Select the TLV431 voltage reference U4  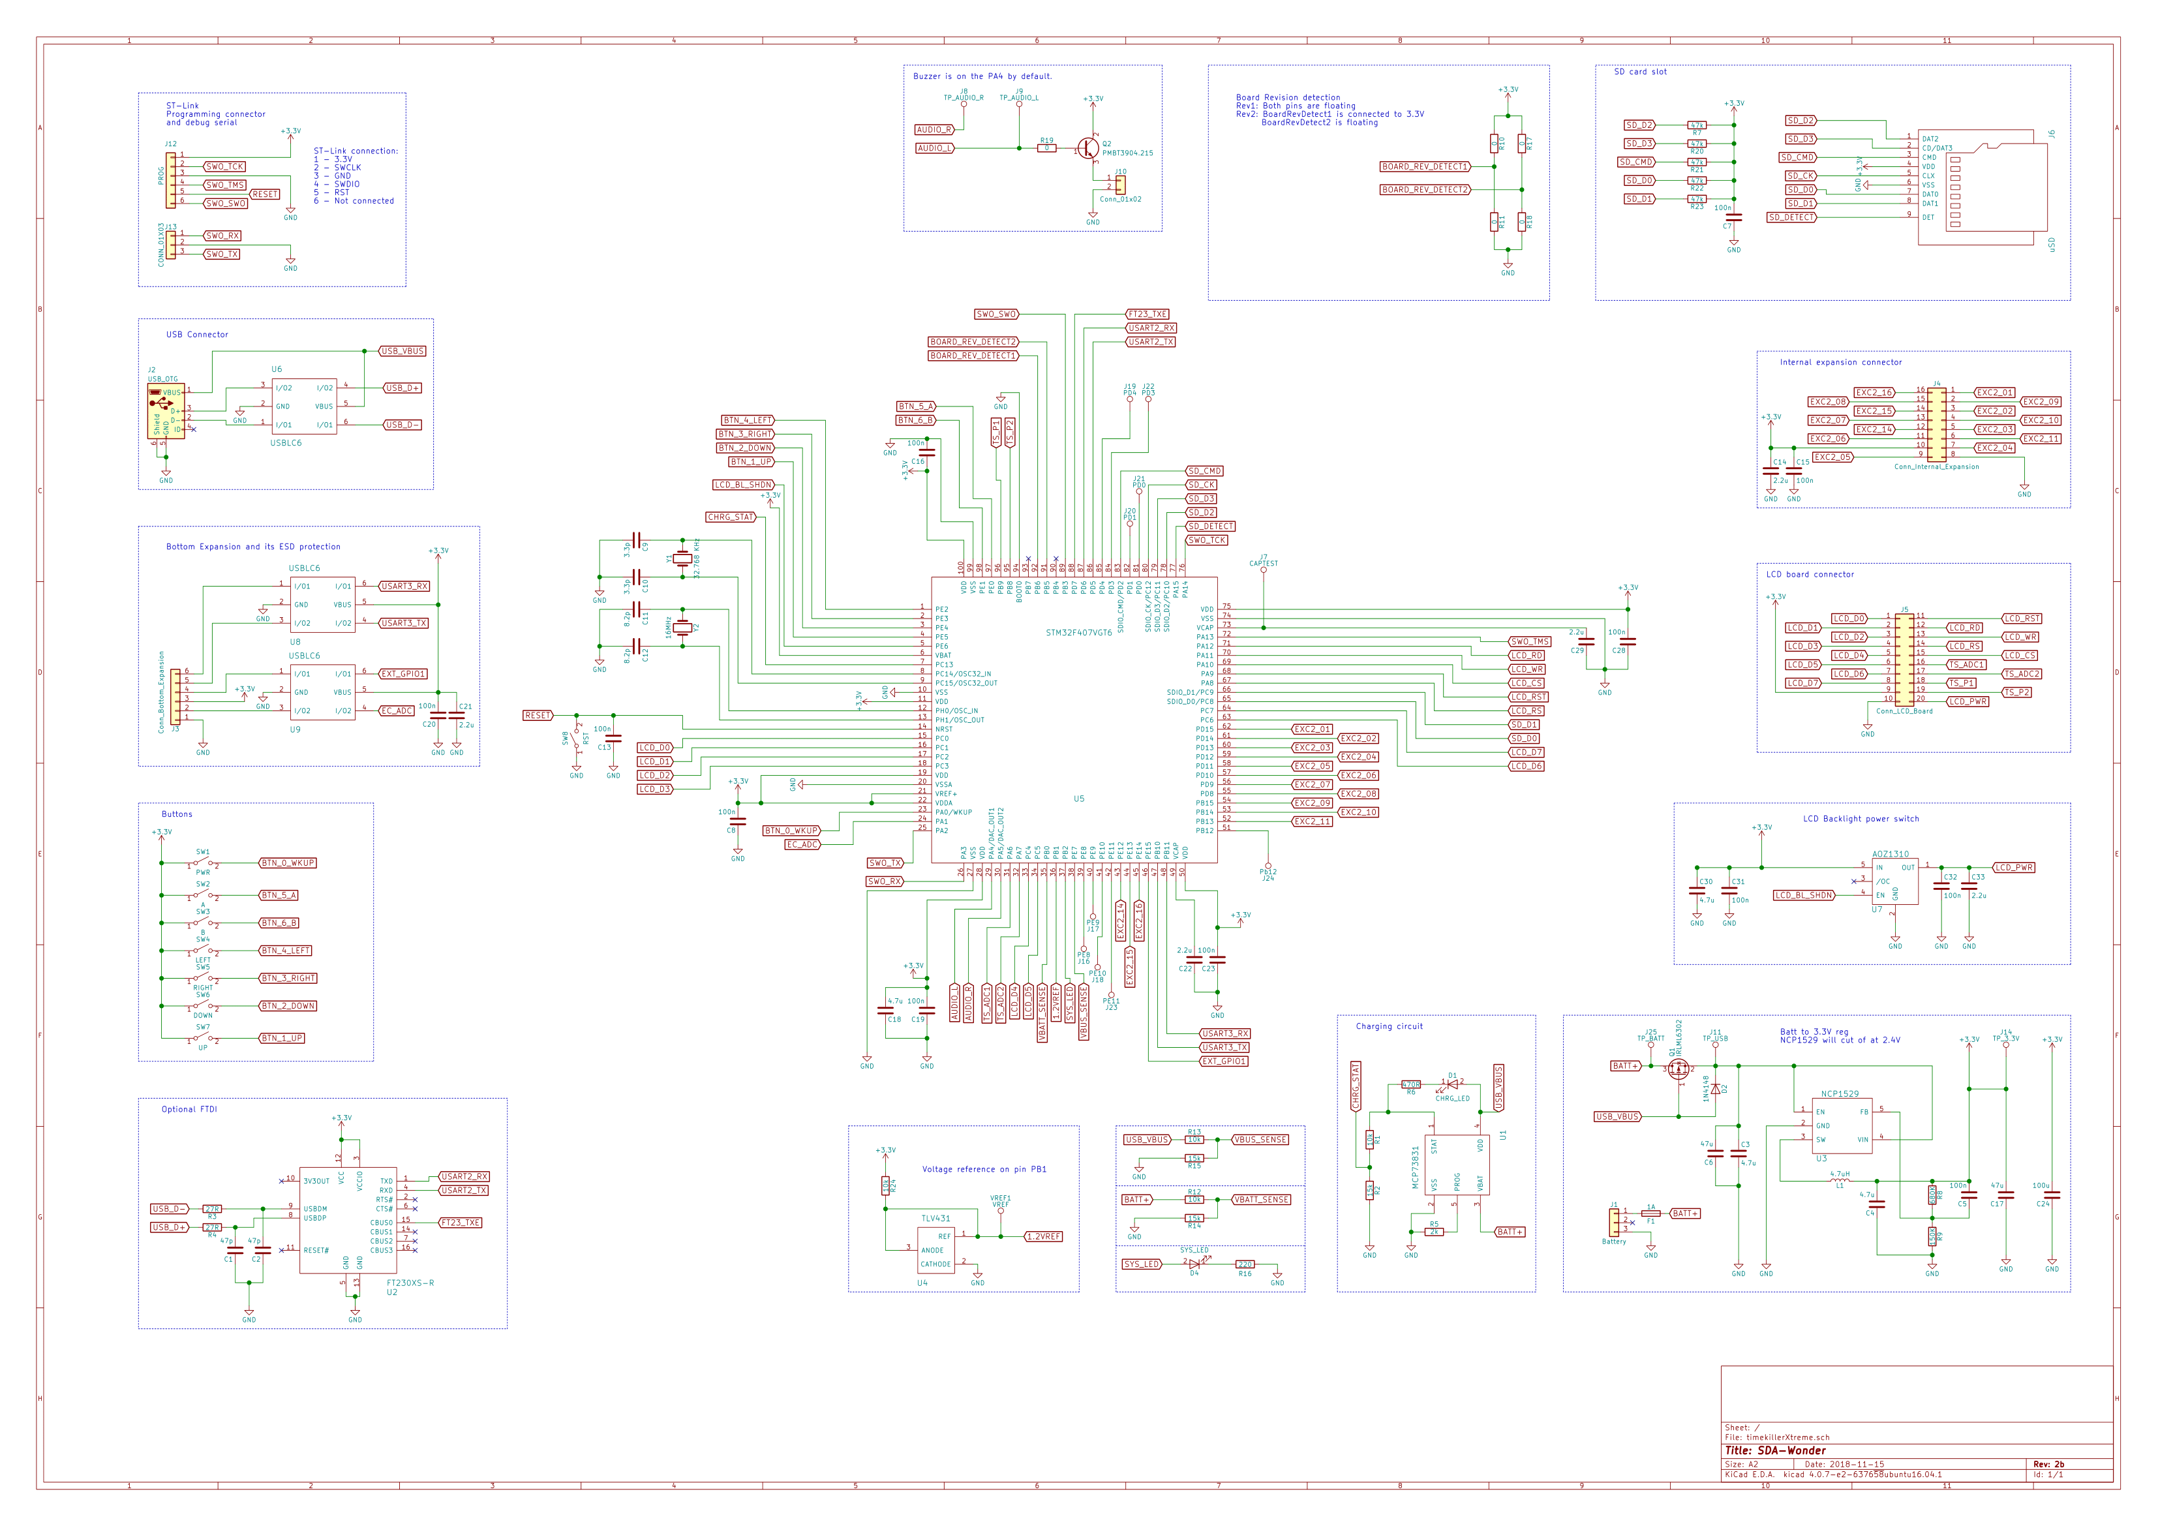pos(936,1251)
